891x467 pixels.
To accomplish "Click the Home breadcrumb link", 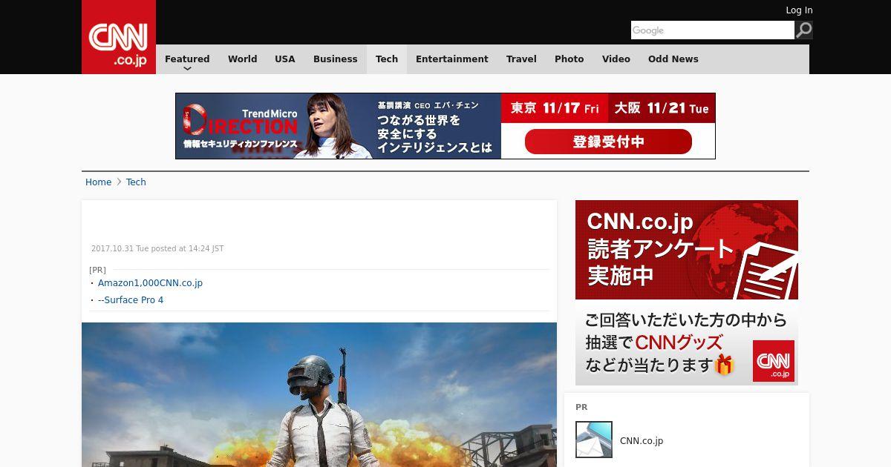I will [x=98, y=182].
